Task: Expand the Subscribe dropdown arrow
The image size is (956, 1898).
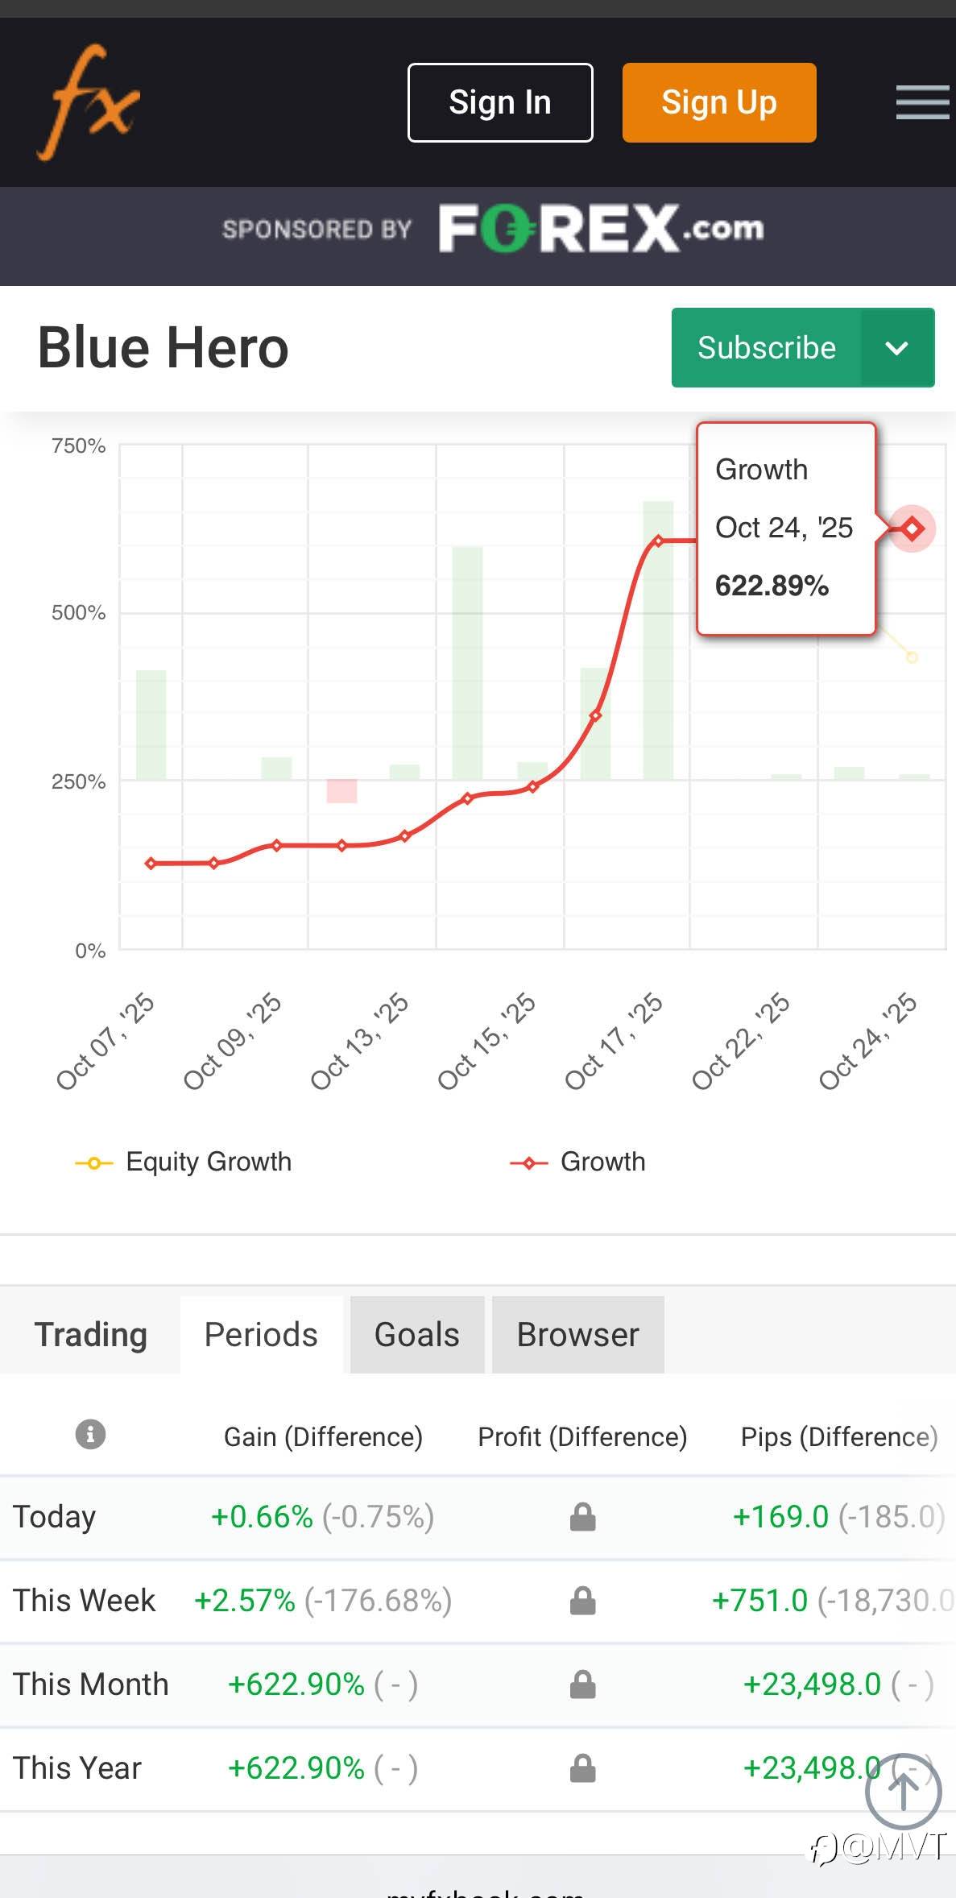Action: point(897,348)
